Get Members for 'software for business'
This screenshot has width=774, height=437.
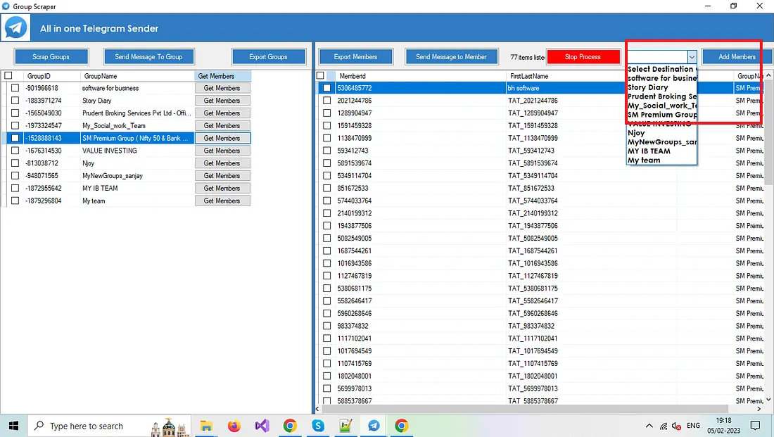pyautogui.click(x=222, y=88)
